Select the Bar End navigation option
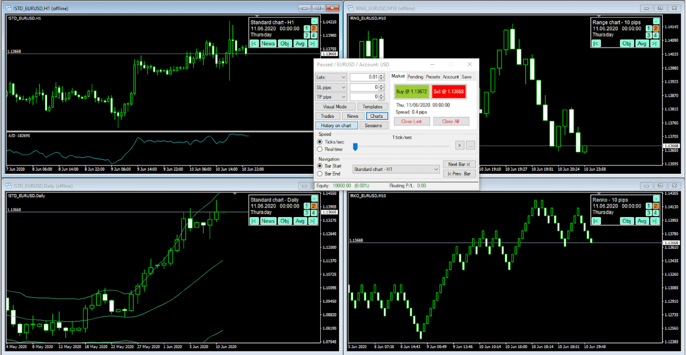The height and width of the screenshot is (355, 686). 320,174
